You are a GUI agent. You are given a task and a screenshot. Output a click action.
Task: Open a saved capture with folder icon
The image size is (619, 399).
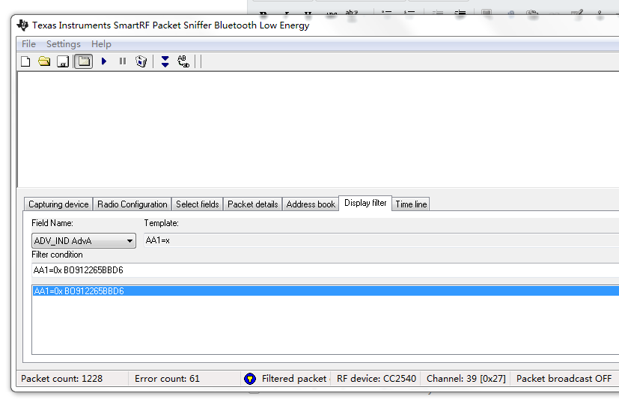pos(44,61)
